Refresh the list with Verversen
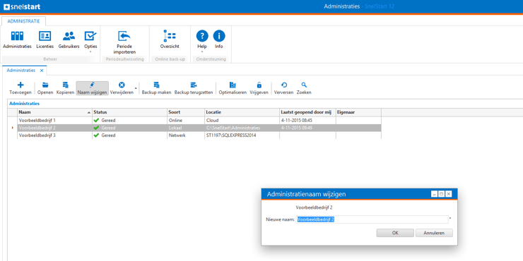This screenshot has height=261, width=523. tap(284, 89)
